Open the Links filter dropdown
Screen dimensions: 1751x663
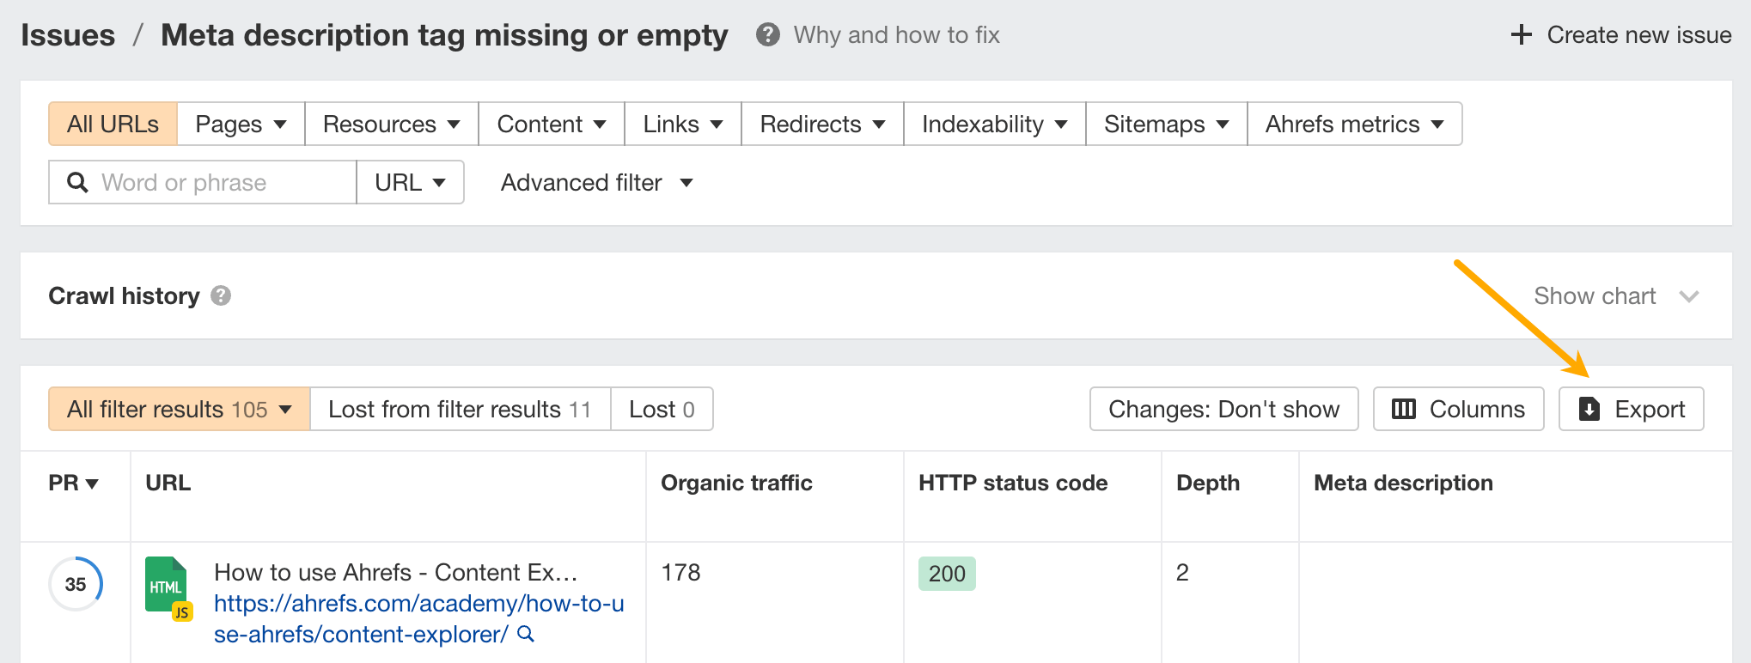click(x=683, y=125)
